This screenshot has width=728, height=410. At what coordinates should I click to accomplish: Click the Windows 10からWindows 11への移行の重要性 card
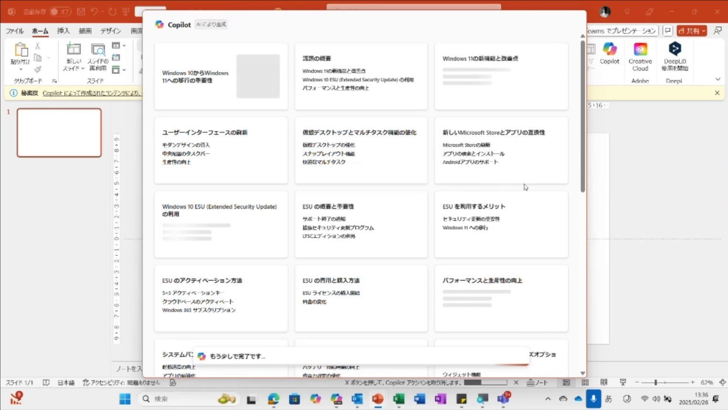point(221,76)
